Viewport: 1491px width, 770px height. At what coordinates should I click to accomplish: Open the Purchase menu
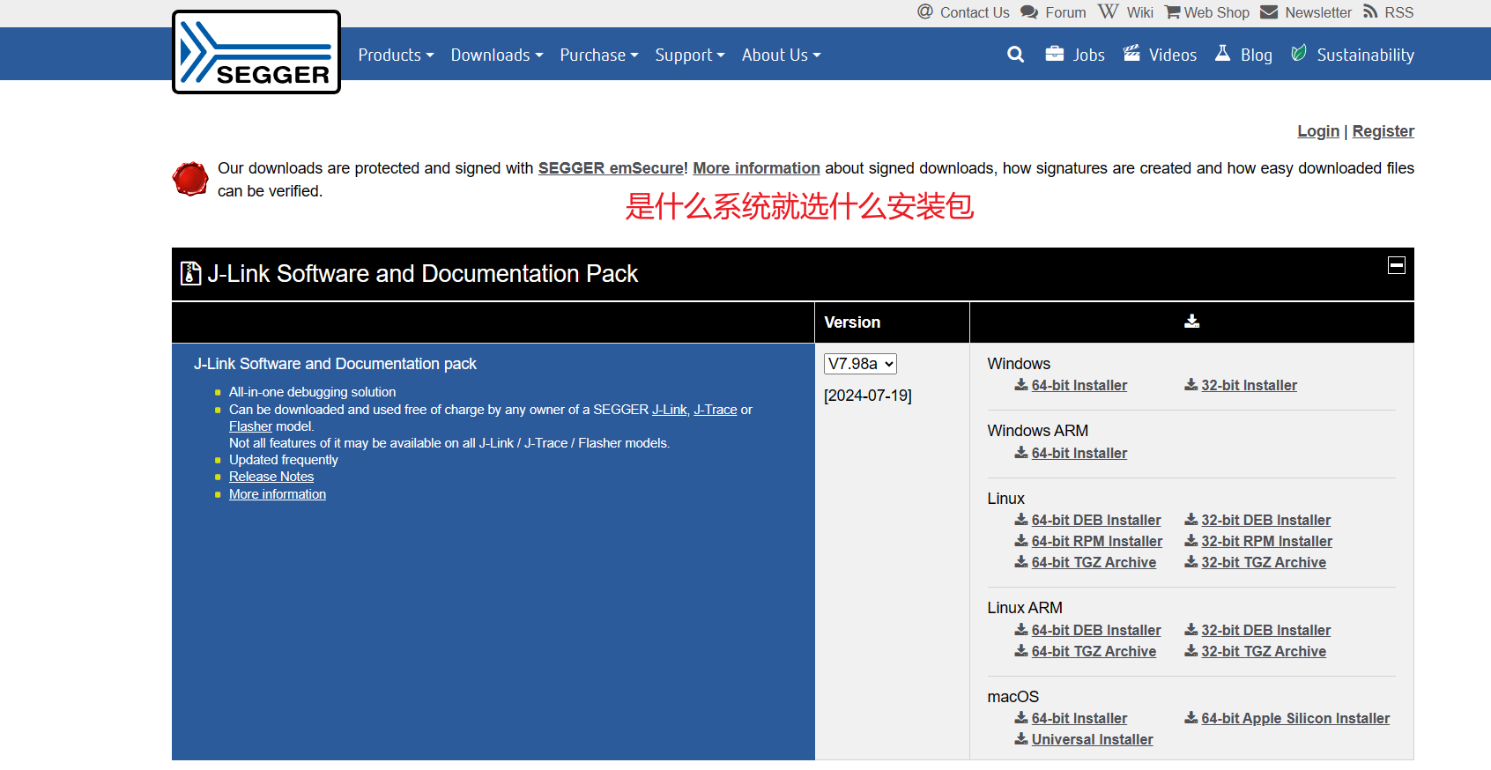[599, 55]
